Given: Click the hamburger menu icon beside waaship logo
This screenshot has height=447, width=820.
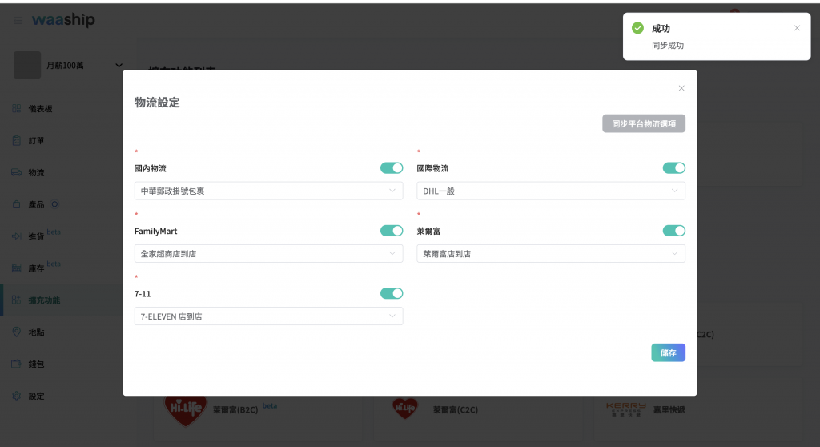Looking at the screenshot, I should pos(18,20).
